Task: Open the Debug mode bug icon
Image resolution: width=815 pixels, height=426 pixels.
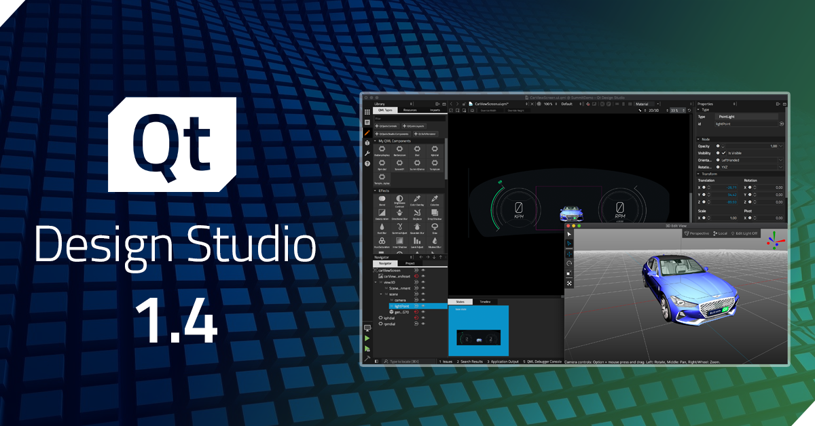Action: click(x=367, y=143)
